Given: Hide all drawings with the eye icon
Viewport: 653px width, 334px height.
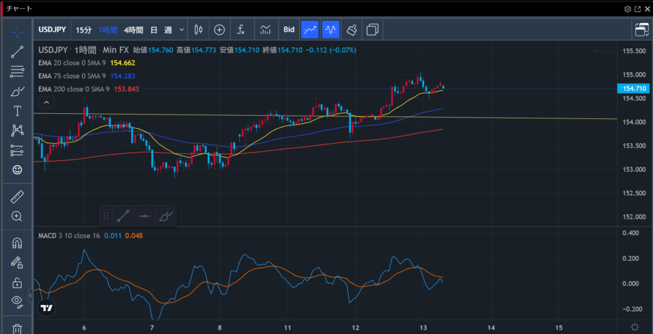Looking at the screenshot, I should (x=17, y=301).
